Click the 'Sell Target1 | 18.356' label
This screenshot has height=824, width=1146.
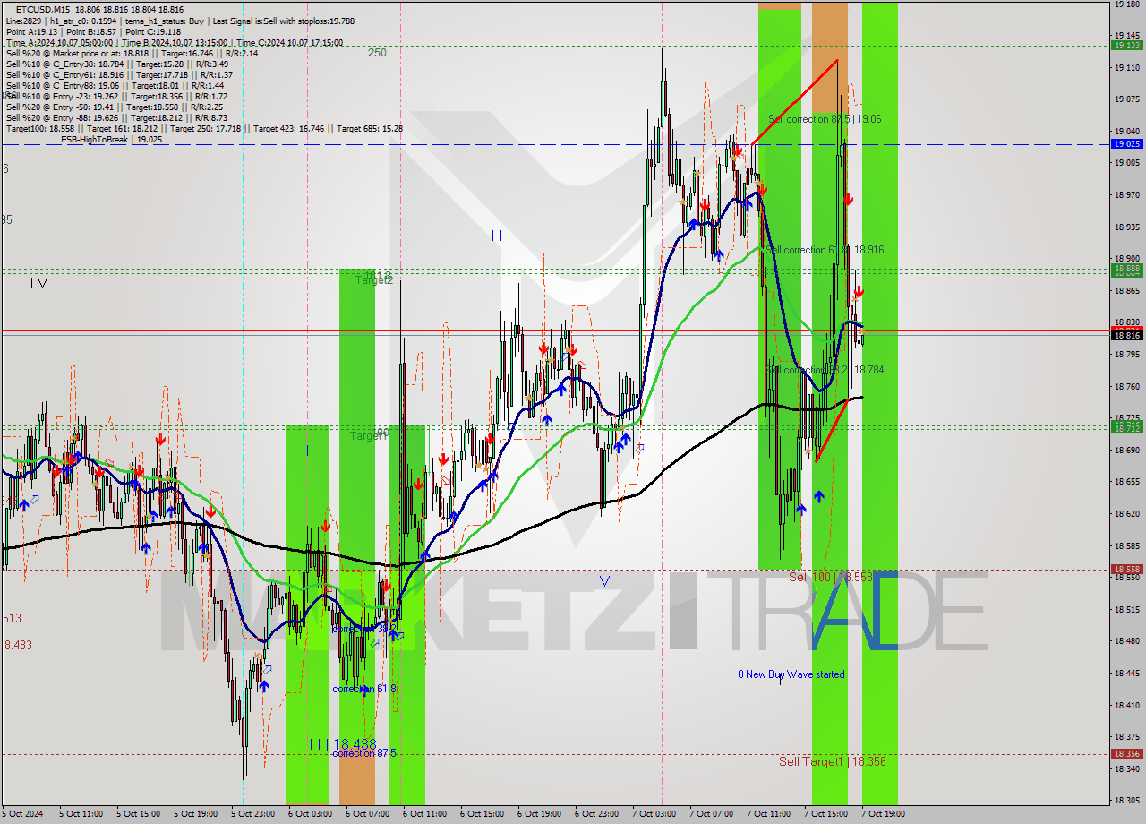(833, 761)
